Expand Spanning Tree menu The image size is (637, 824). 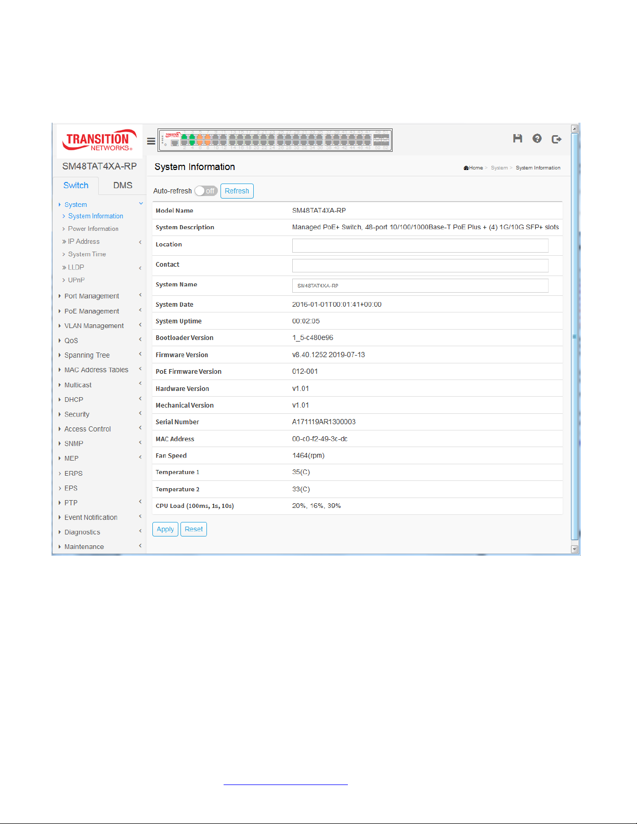coord(87,356)
